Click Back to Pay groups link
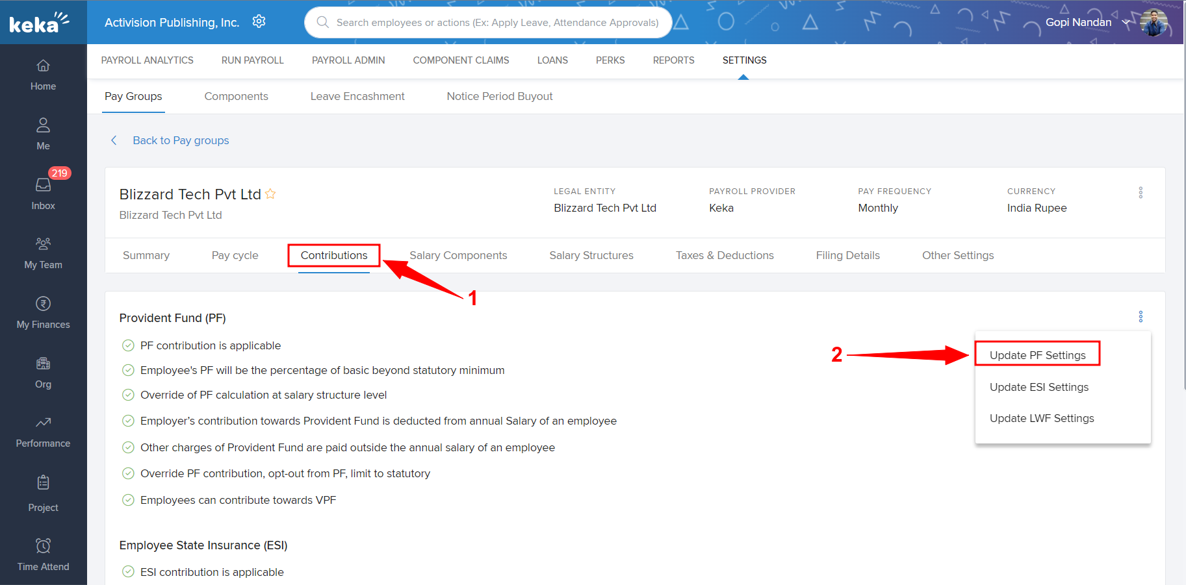The width and height of the screenshot is (1186, 585). 181,140
